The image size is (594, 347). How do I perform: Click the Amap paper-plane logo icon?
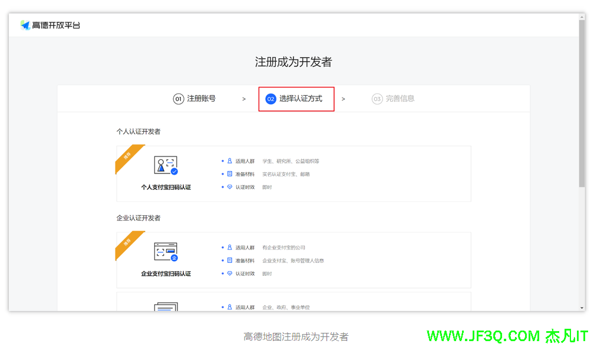(25, 25)
